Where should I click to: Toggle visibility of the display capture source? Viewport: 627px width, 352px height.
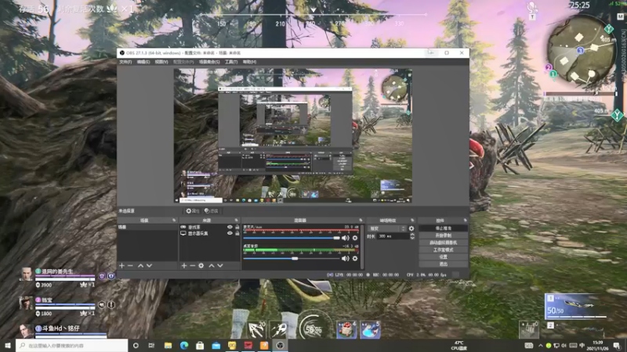tap(230, 233)
